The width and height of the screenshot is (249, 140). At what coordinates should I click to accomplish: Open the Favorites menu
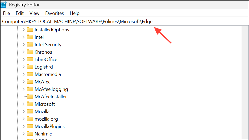[x=55, y=13]
